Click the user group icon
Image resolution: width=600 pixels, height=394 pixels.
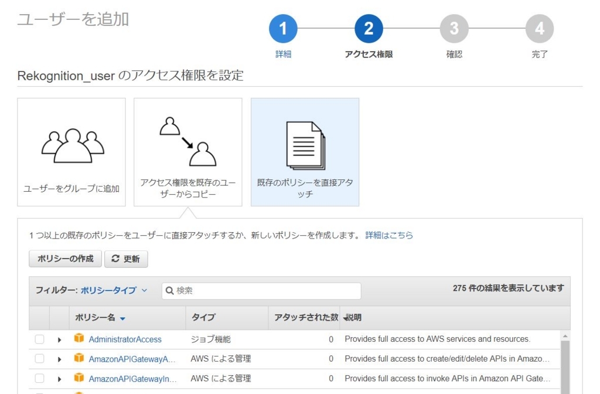[x=73, y=145]
